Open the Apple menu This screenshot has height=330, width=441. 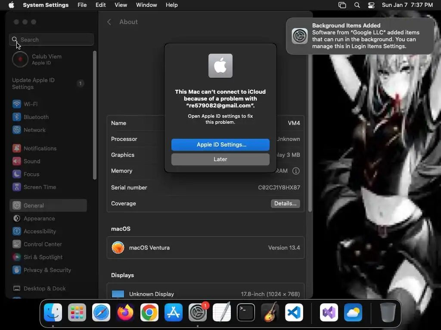click(11, 5)
